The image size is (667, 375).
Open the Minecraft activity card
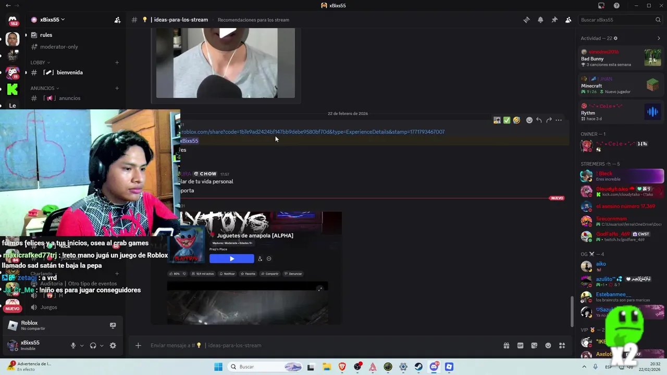click(621, 85)
